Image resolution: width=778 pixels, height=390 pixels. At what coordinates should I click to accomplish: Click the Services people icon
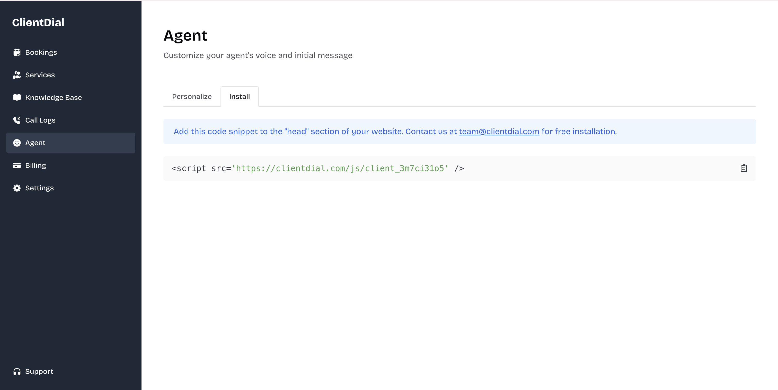[x=17, y=75]
